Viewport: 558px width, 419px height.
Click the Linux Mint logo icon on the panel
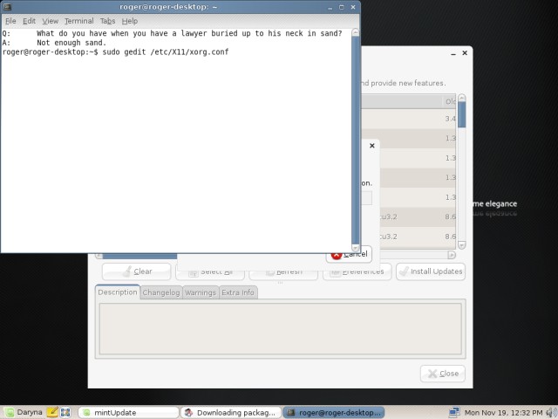9,413
